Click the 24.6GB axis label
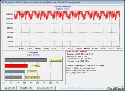This screenshot has width=125, height=91. 54,48
